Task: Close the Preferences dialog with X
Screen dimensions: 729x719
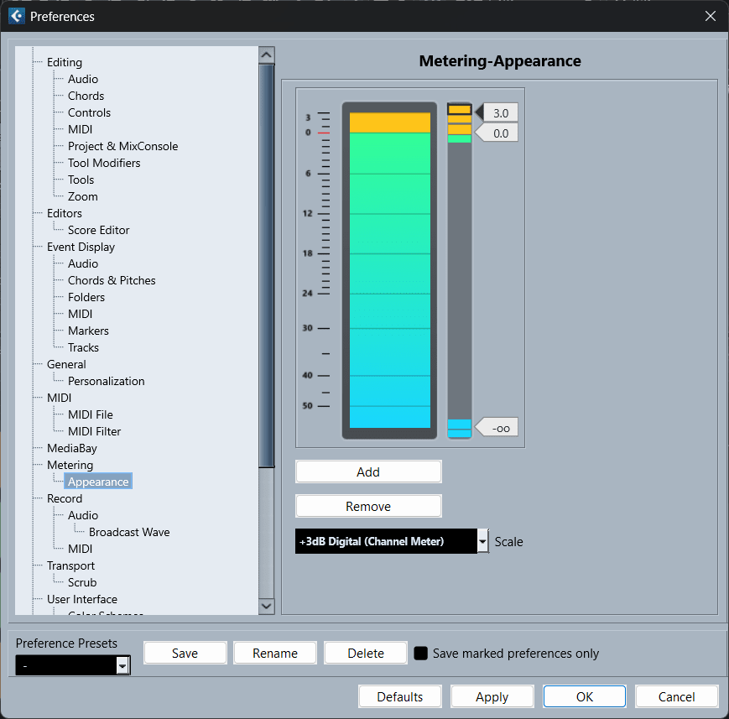Action: (710, 16)
